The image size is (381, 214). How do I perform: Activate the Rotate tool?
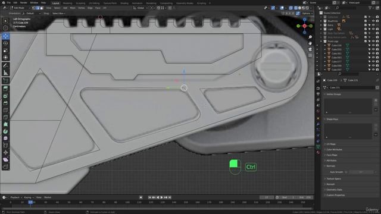pos(5,43)
